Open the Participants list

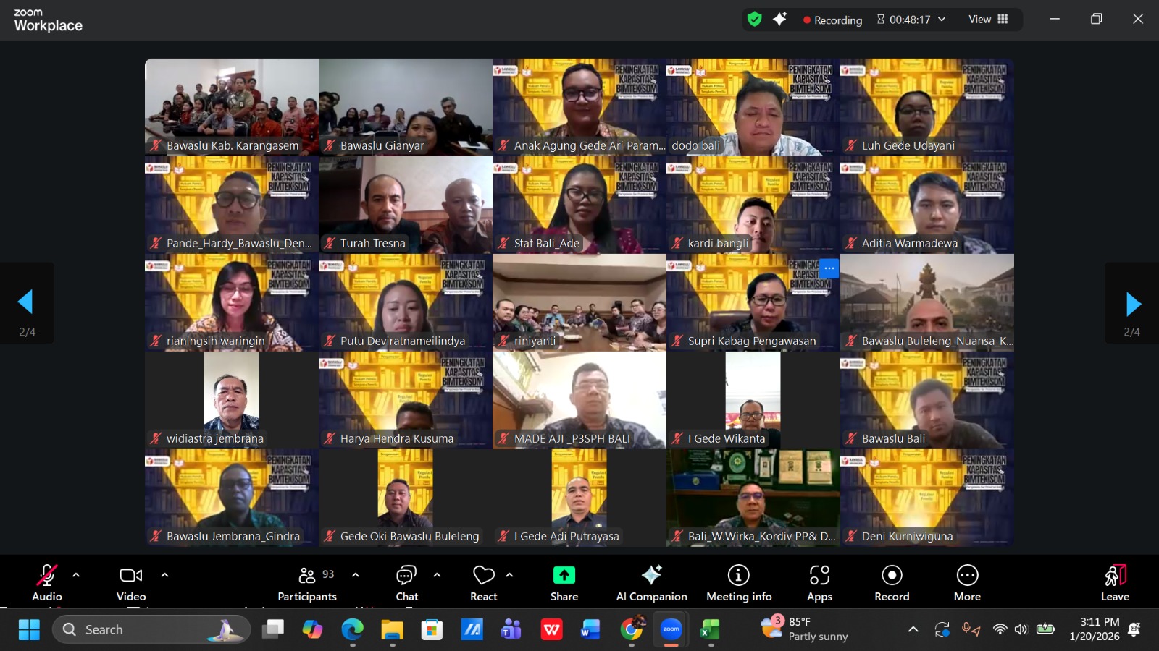[x=307, y=582]
